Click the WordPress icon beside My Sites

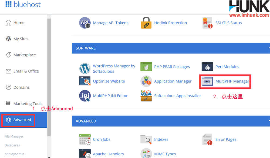point(8,39)
